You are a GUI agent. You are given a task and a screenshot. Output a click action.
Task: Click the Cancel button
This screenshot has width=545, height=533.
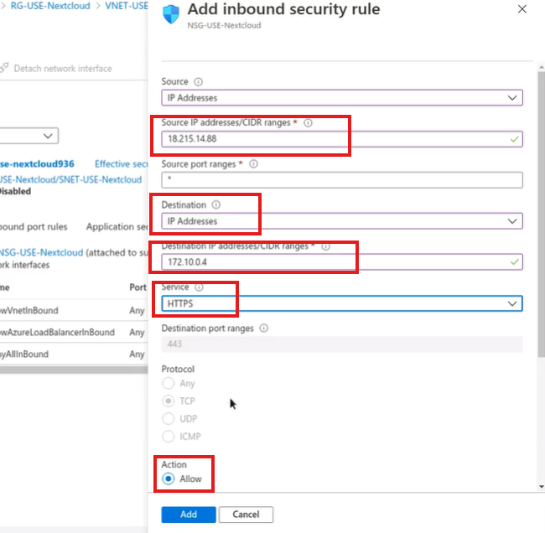246,515
